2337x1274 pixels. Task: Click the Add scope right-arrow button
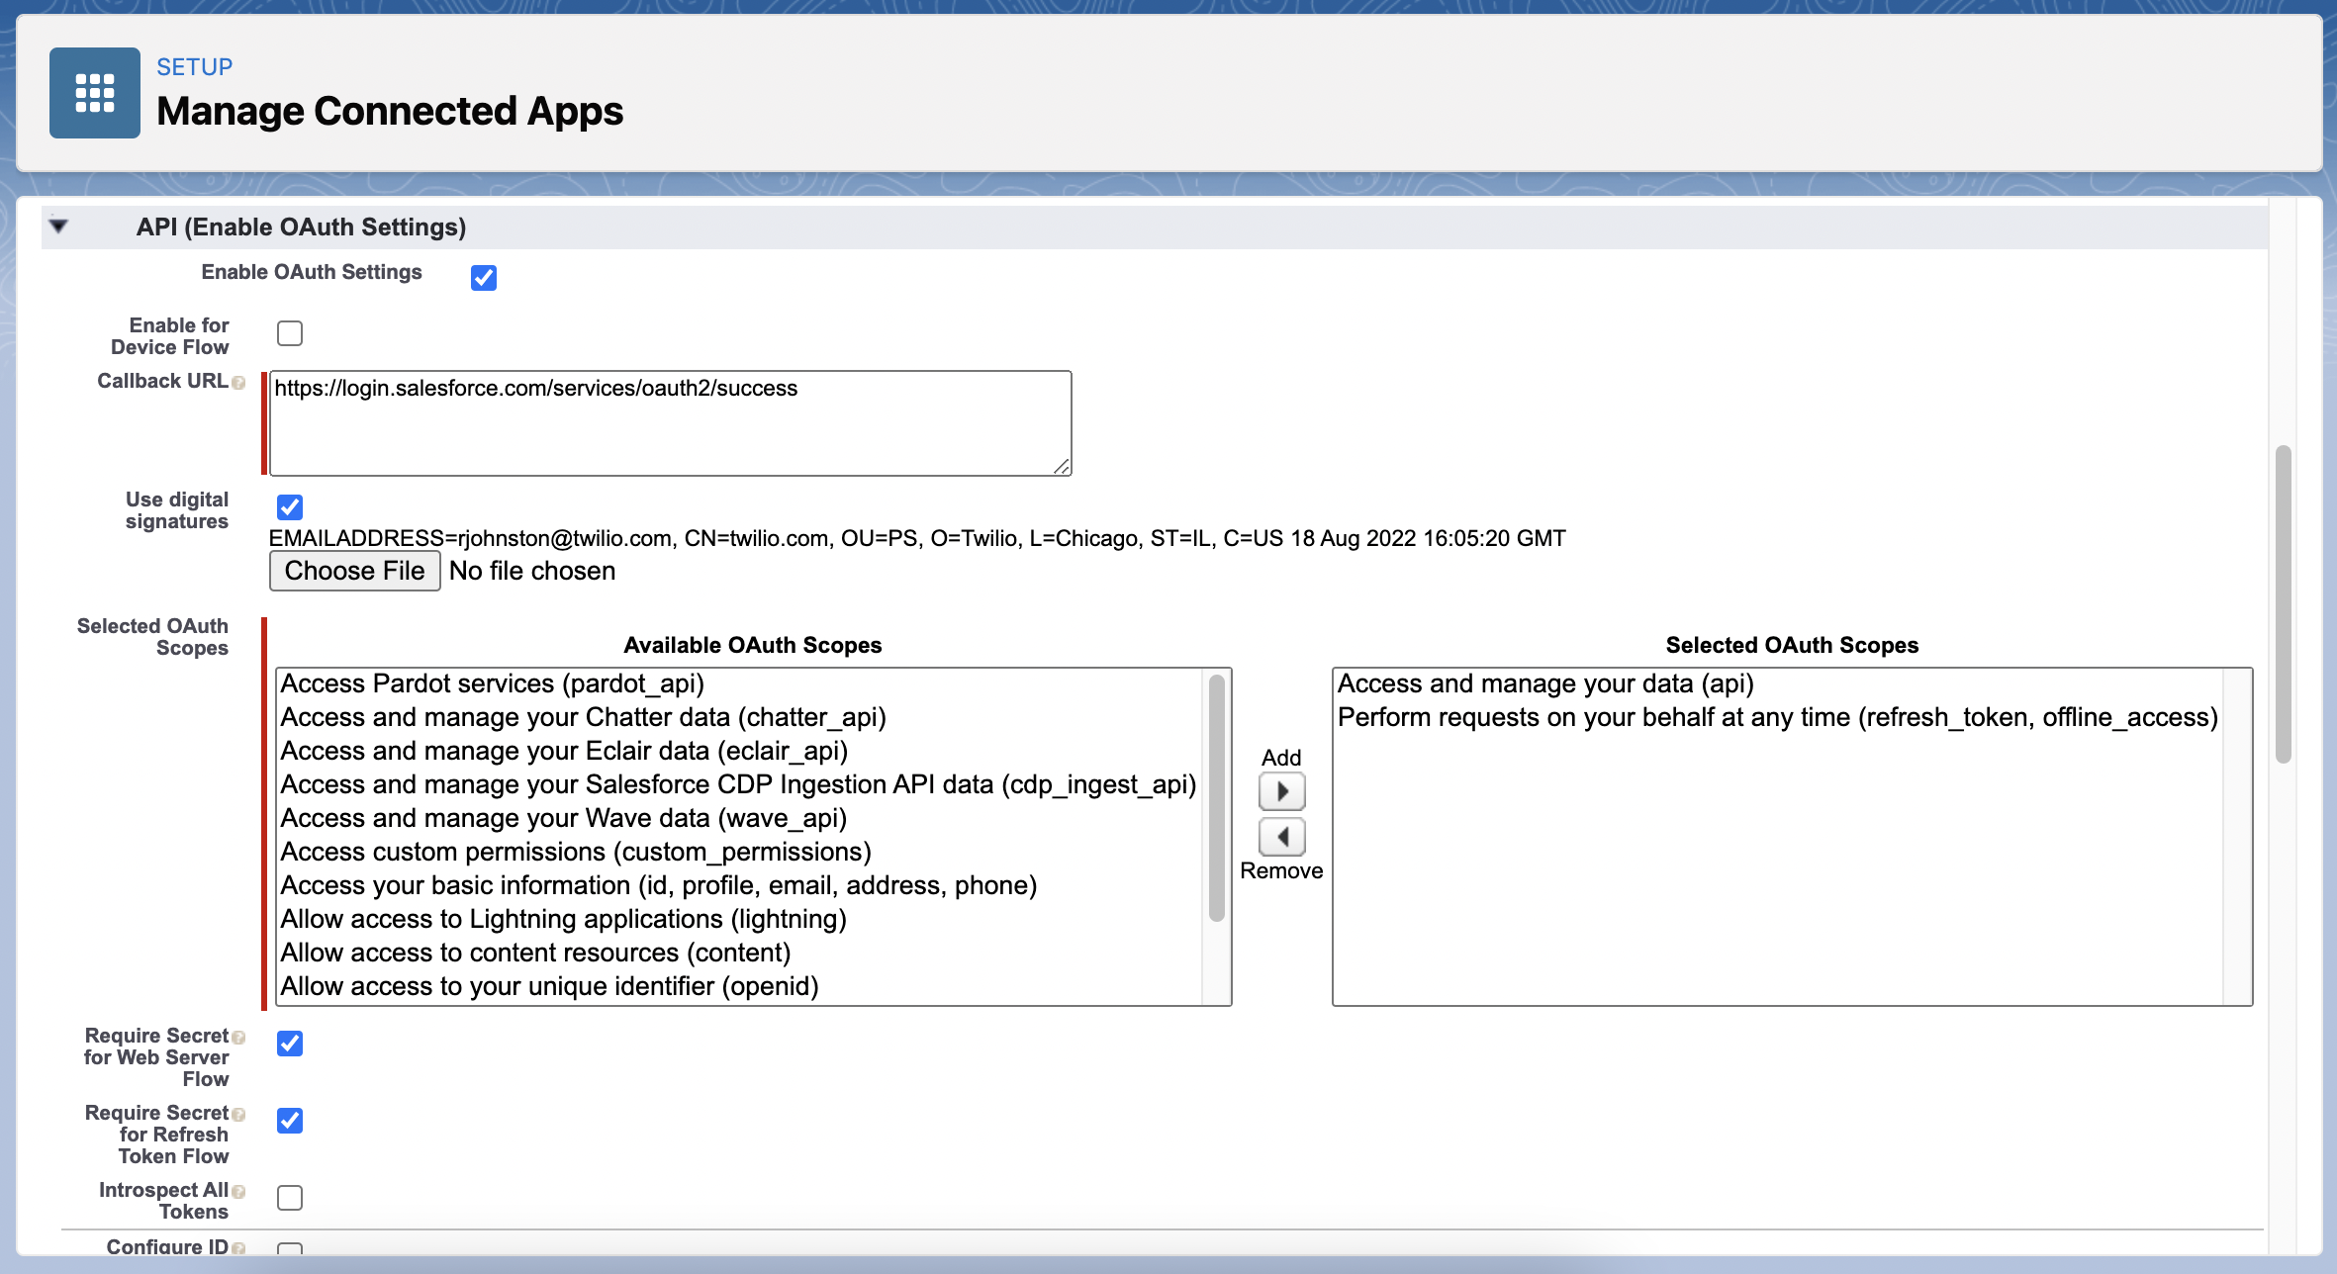pos(1281,791)
